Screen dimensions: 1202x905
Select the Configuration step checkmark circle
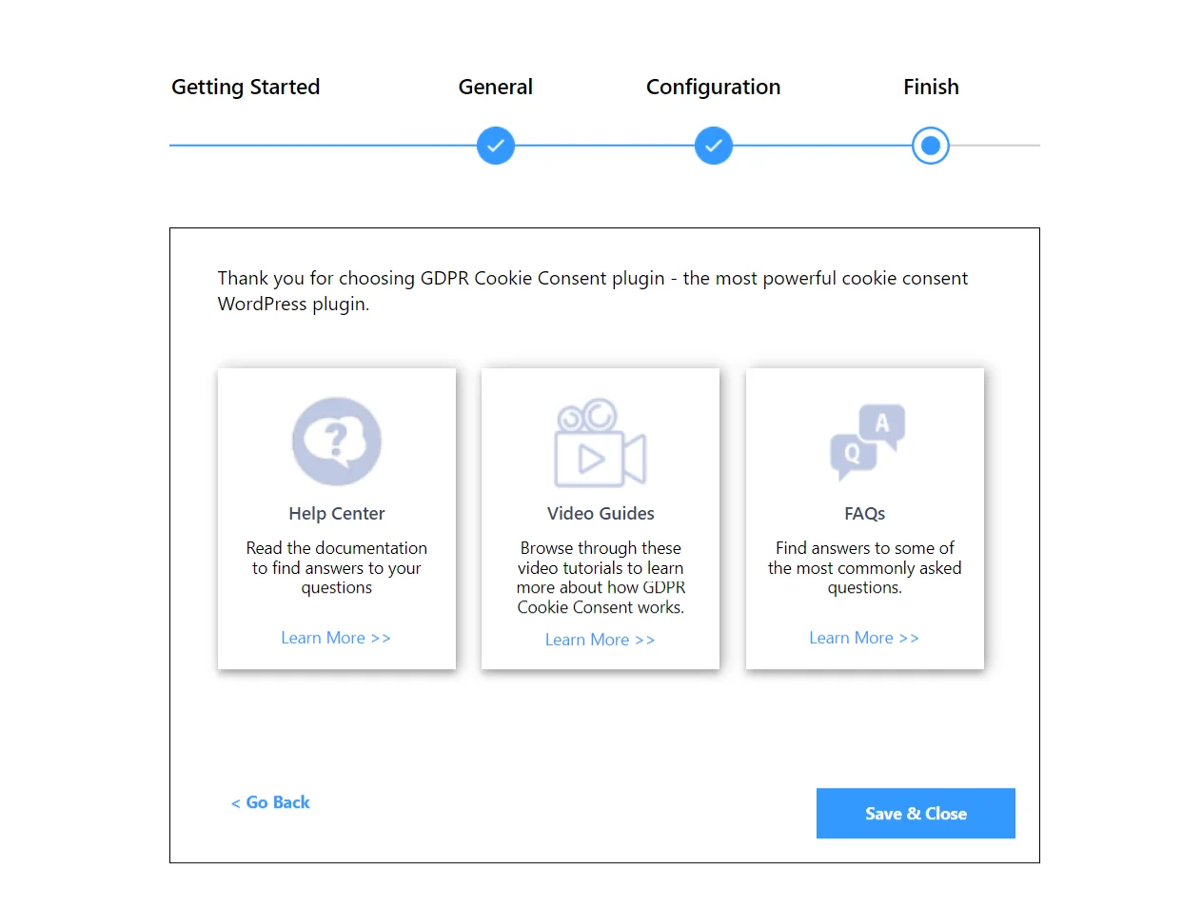(714, 146)
